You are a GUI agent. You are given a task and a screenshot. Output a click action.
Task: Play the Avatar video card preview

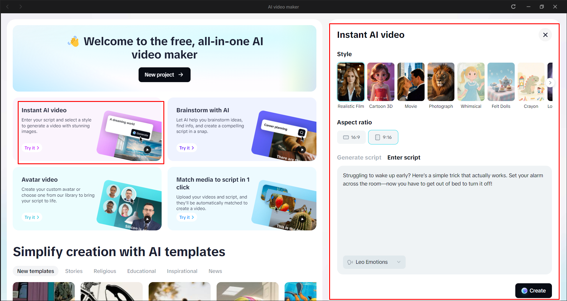147,219
